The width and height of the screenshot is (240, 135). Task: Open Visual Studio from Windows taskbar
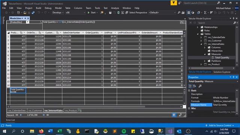coord(170,131)
